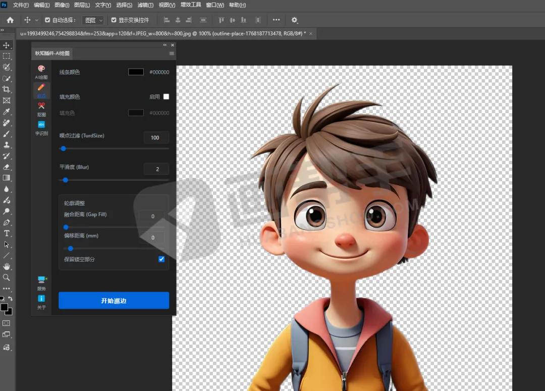Select the horizontal Type tool
545x391 pixels.
(x=7, y=233)
